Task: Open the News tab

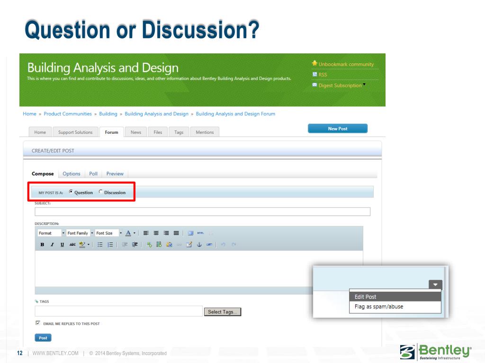Action: [136, 132]
